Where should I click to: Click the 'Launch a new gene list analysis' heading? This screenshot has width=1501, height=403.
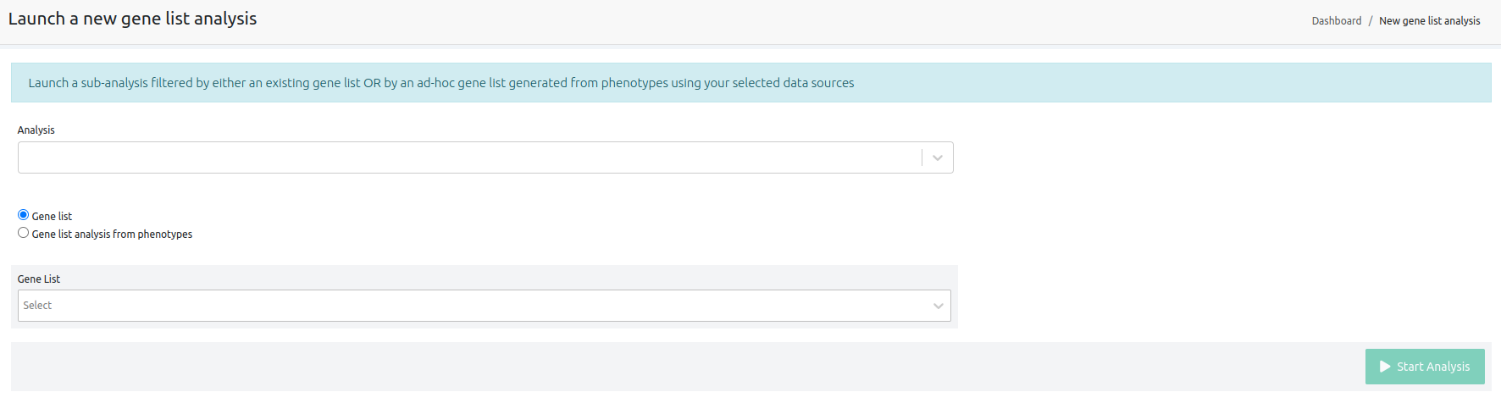132,19
